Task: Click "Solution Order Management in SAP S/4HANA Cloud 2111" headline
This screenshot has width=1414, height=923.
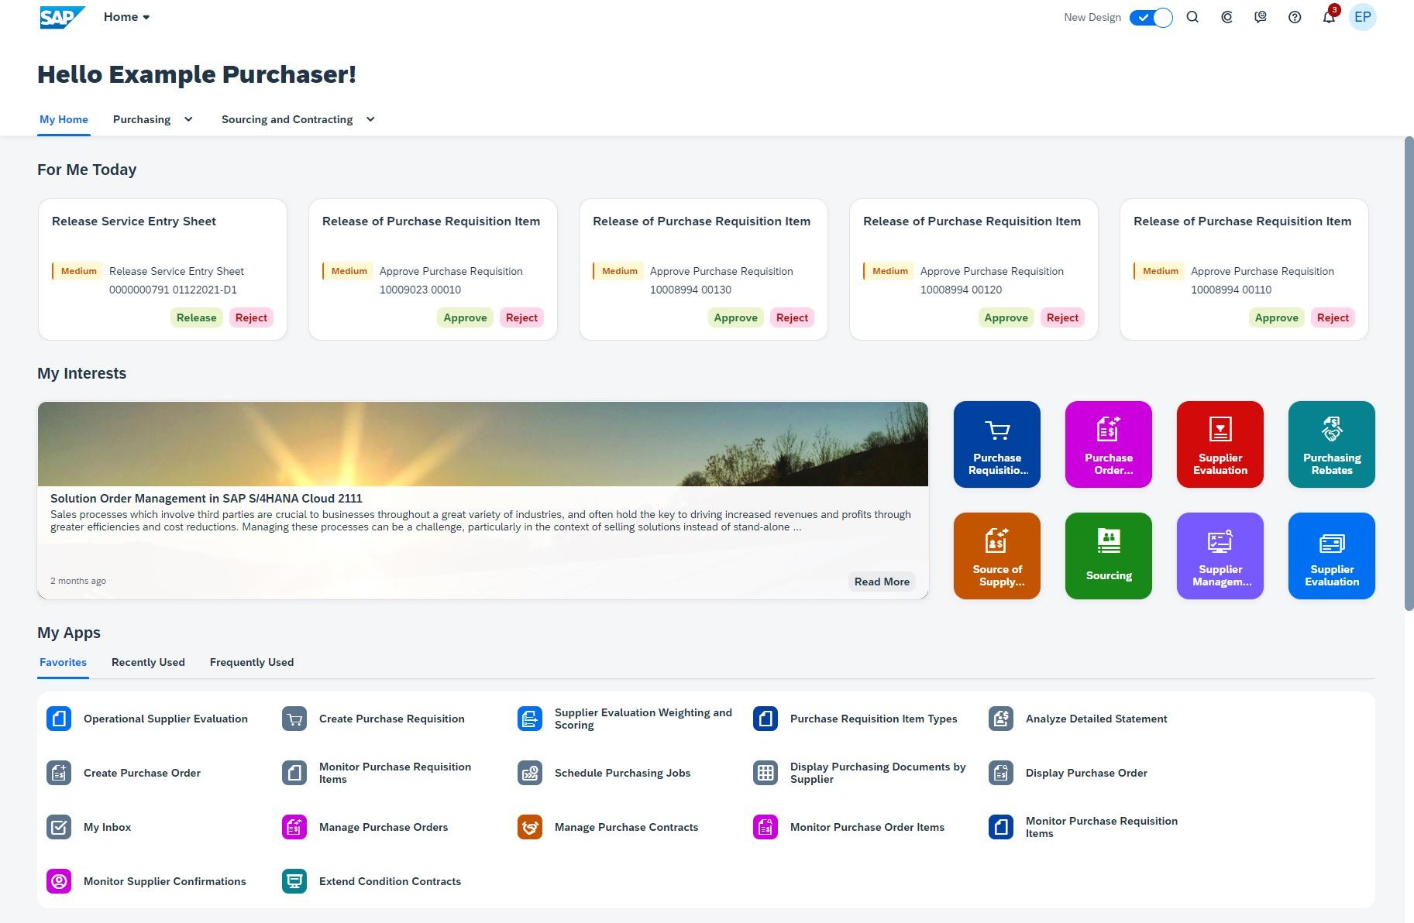Action: coord(206,499)
